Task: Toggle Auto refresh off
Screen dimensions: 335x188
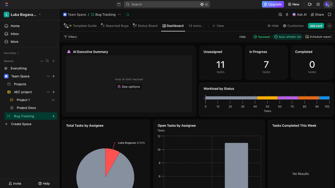Action: click(288, 36)
